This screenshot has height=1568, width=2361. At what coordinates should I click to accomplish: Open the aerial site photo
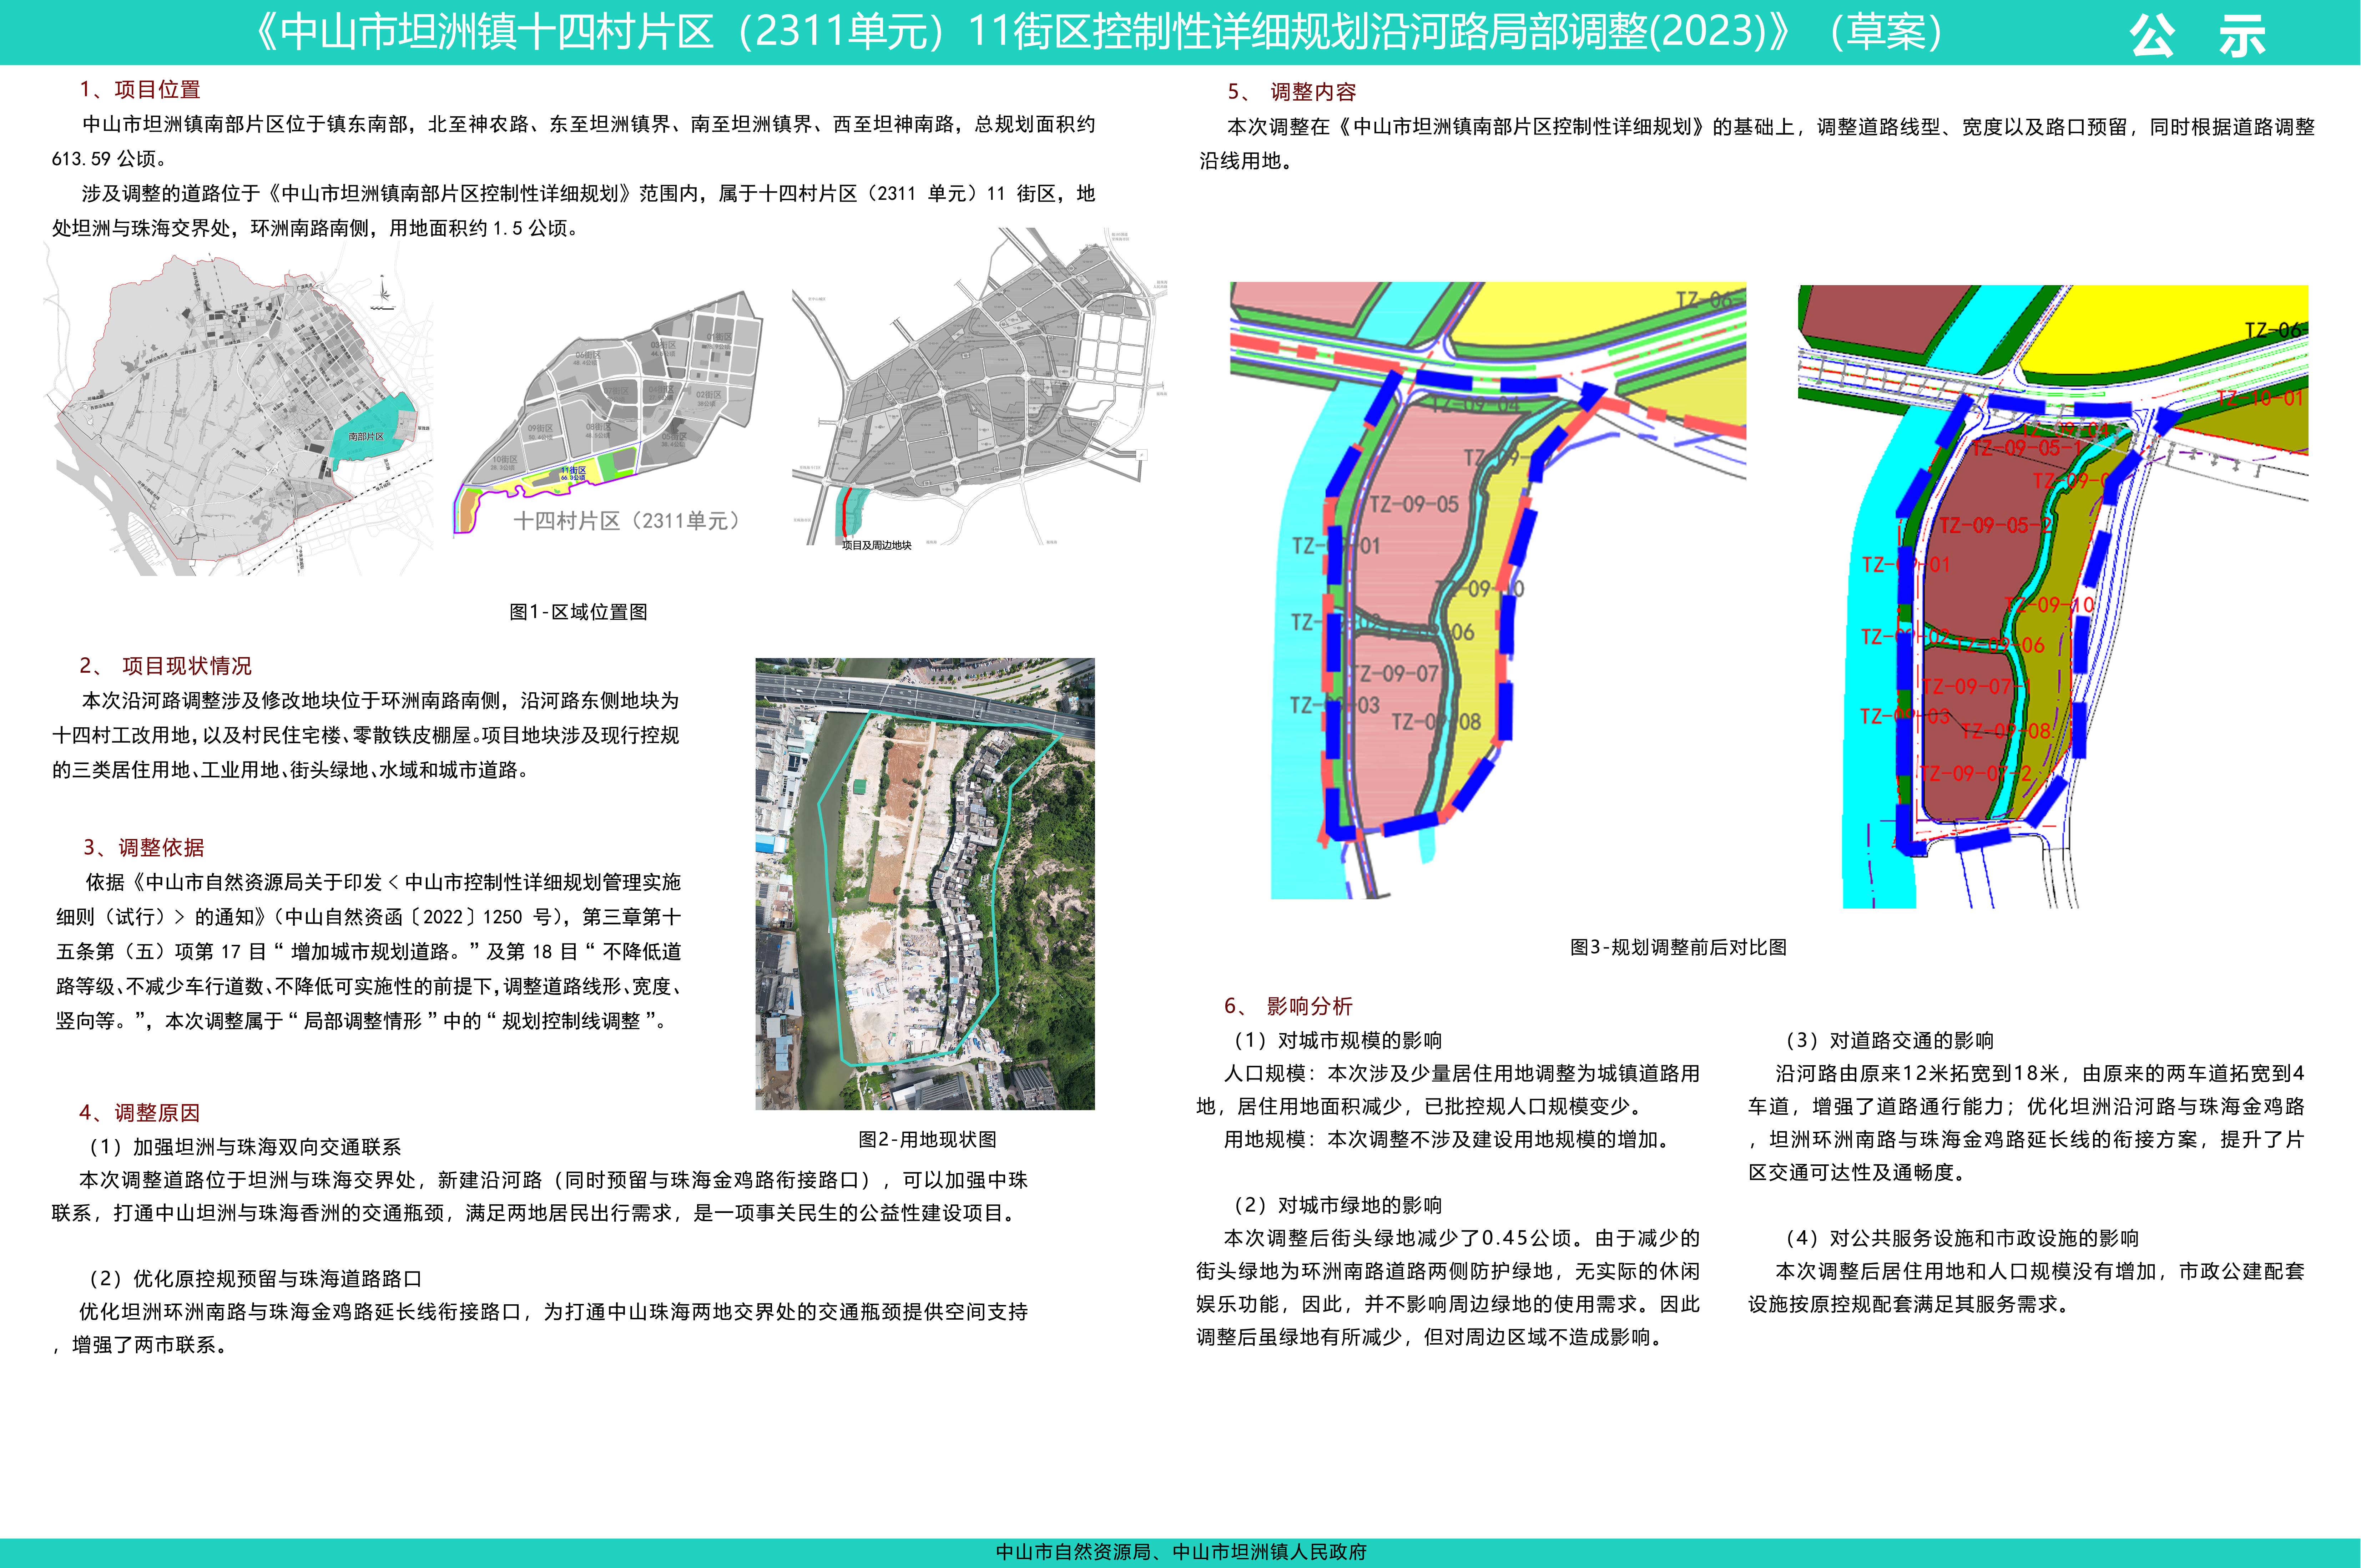point(925,884)
